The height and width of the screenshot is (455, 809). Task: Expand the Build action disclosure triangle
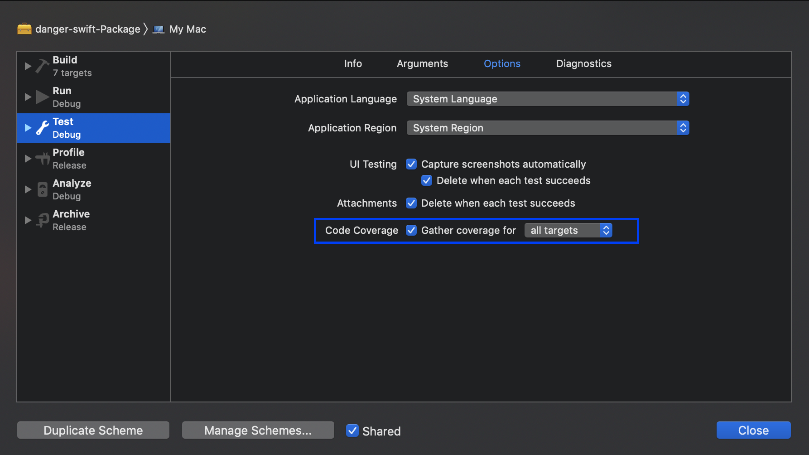click(x=28, y=66)
